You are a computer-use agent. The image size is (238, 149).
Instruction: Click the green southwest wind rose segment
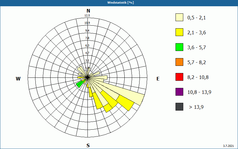click(x=80, y=84)
